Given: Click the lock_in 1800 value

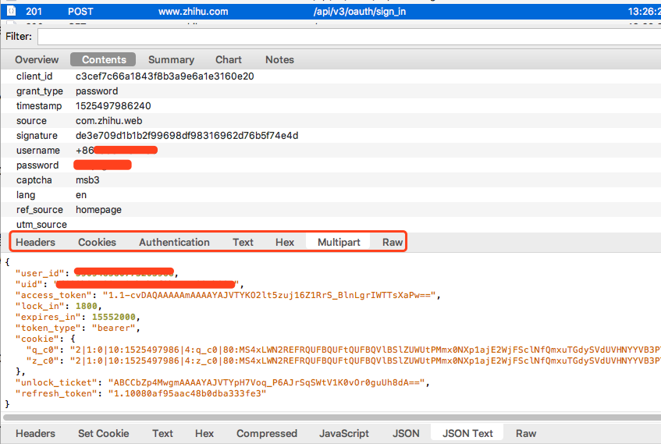Looking at the screenshot, I should [87, 306].
